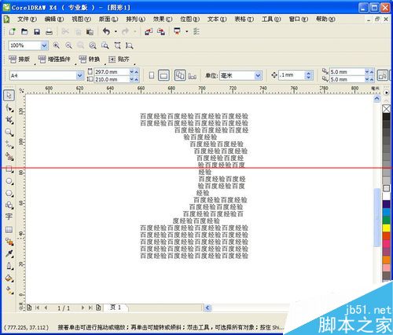Screen dimensions: 393x335
Task: Open the zoom level 100% dropdown
Action: pyautogui.click(x=44, y=46)
